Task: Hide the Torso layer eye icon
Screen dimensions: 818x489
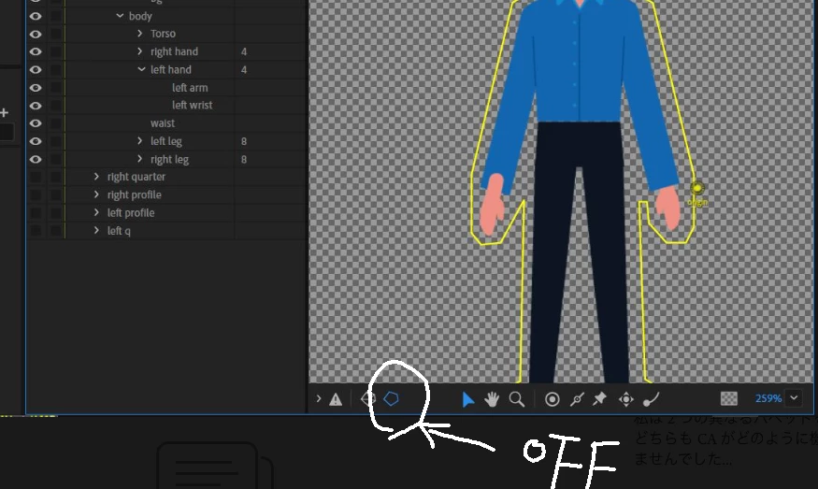Action: 36,34
